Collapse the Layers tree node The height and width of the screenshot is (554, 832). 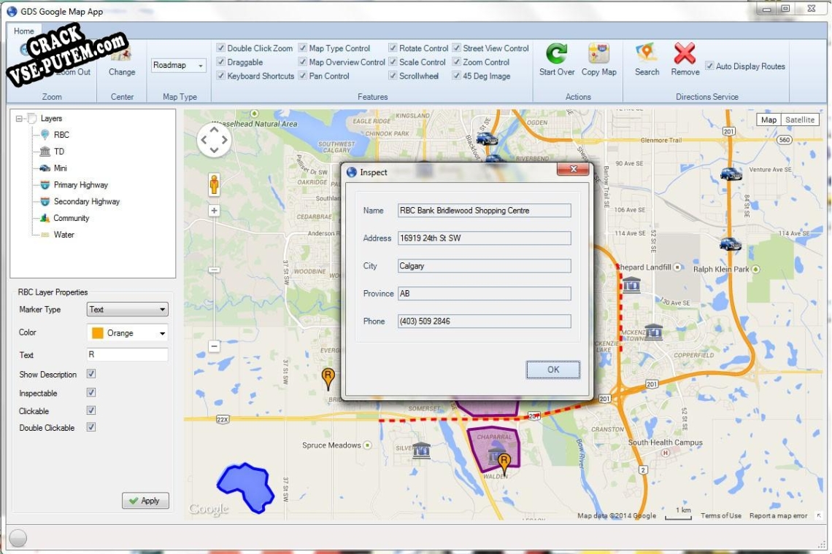19,119
